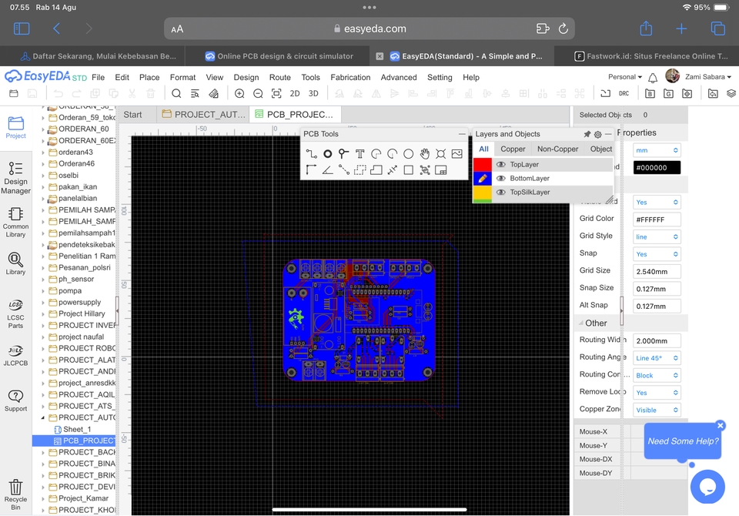Viewport: 739px width, 516px height.
Task: Switch to the Copper tab in Layers panel
Action: click(513, 149)
